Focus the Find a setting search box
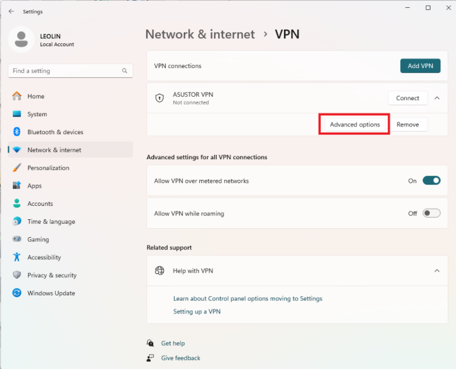 [70, 71]
